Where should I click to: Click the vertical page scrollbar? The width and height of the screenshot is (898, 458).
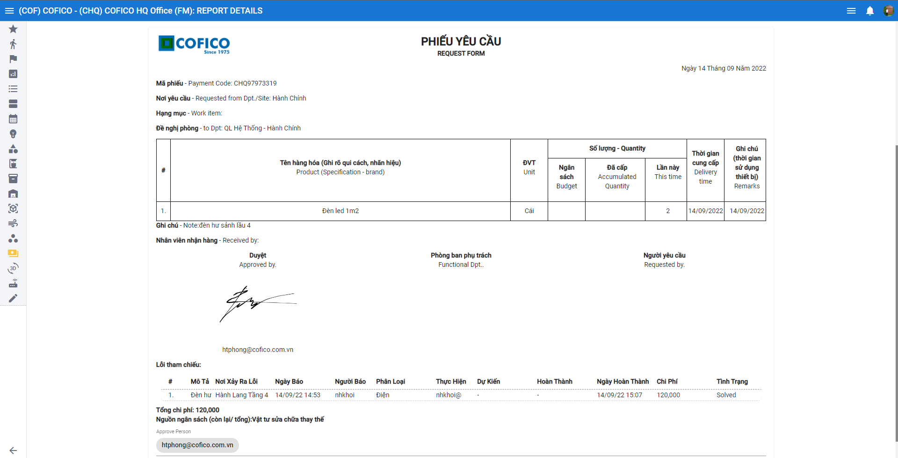[x=896, y=280]
